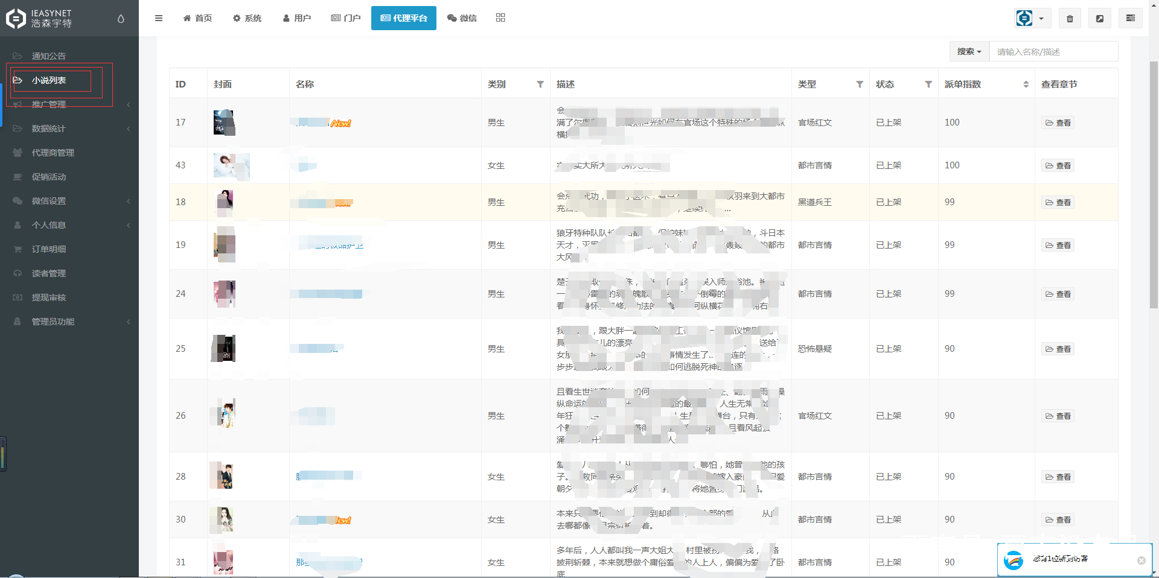Click the 读者管理 headset icon
Viewport: 1159px width, 578px height.
coord(18,273)
